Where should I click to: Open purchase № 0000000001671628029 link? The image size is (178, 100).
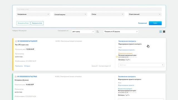pos(27,41)
